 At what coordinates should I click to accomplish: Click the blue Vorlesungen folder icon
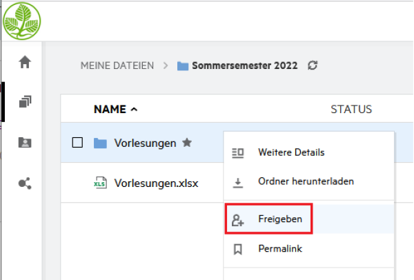coord(100,143)
